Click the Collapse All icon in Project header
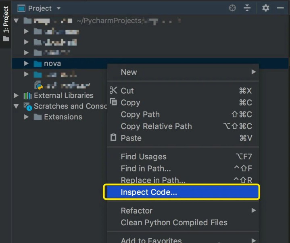290x243 pixels. coord(247,8)
